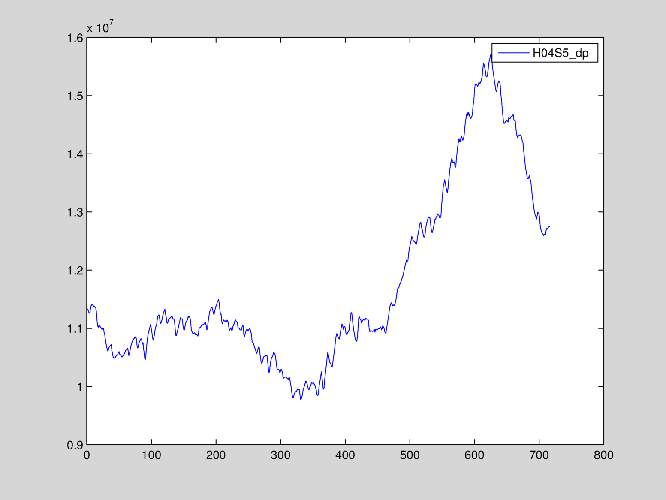
Task: Click the x-axis tick label 200
Action: [x=216, y=455]
